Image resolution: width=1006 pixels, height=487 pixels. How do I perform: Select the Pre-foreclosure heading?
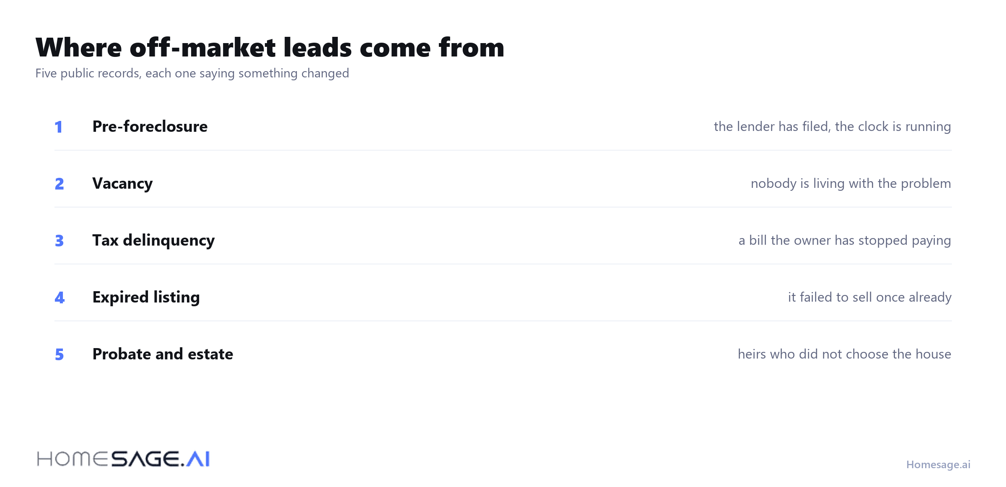(x=150, y=126)
